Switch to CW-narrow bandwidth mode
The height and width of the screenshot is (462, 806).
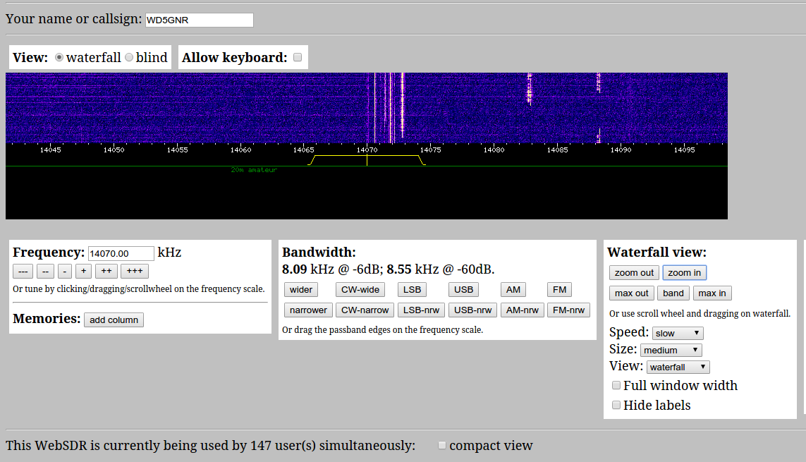[365, 310]
